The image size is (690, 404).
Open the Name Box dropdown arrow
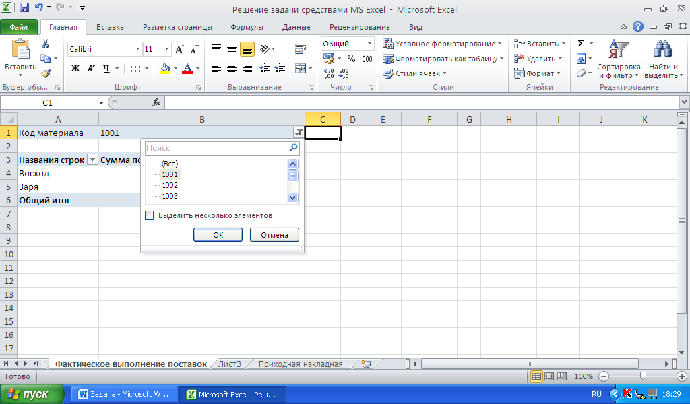click(101, 103)
